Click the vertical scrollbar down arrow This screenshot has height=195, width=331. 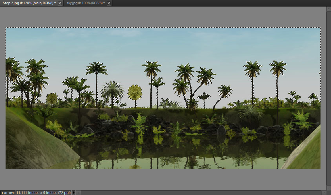[329, 188]
